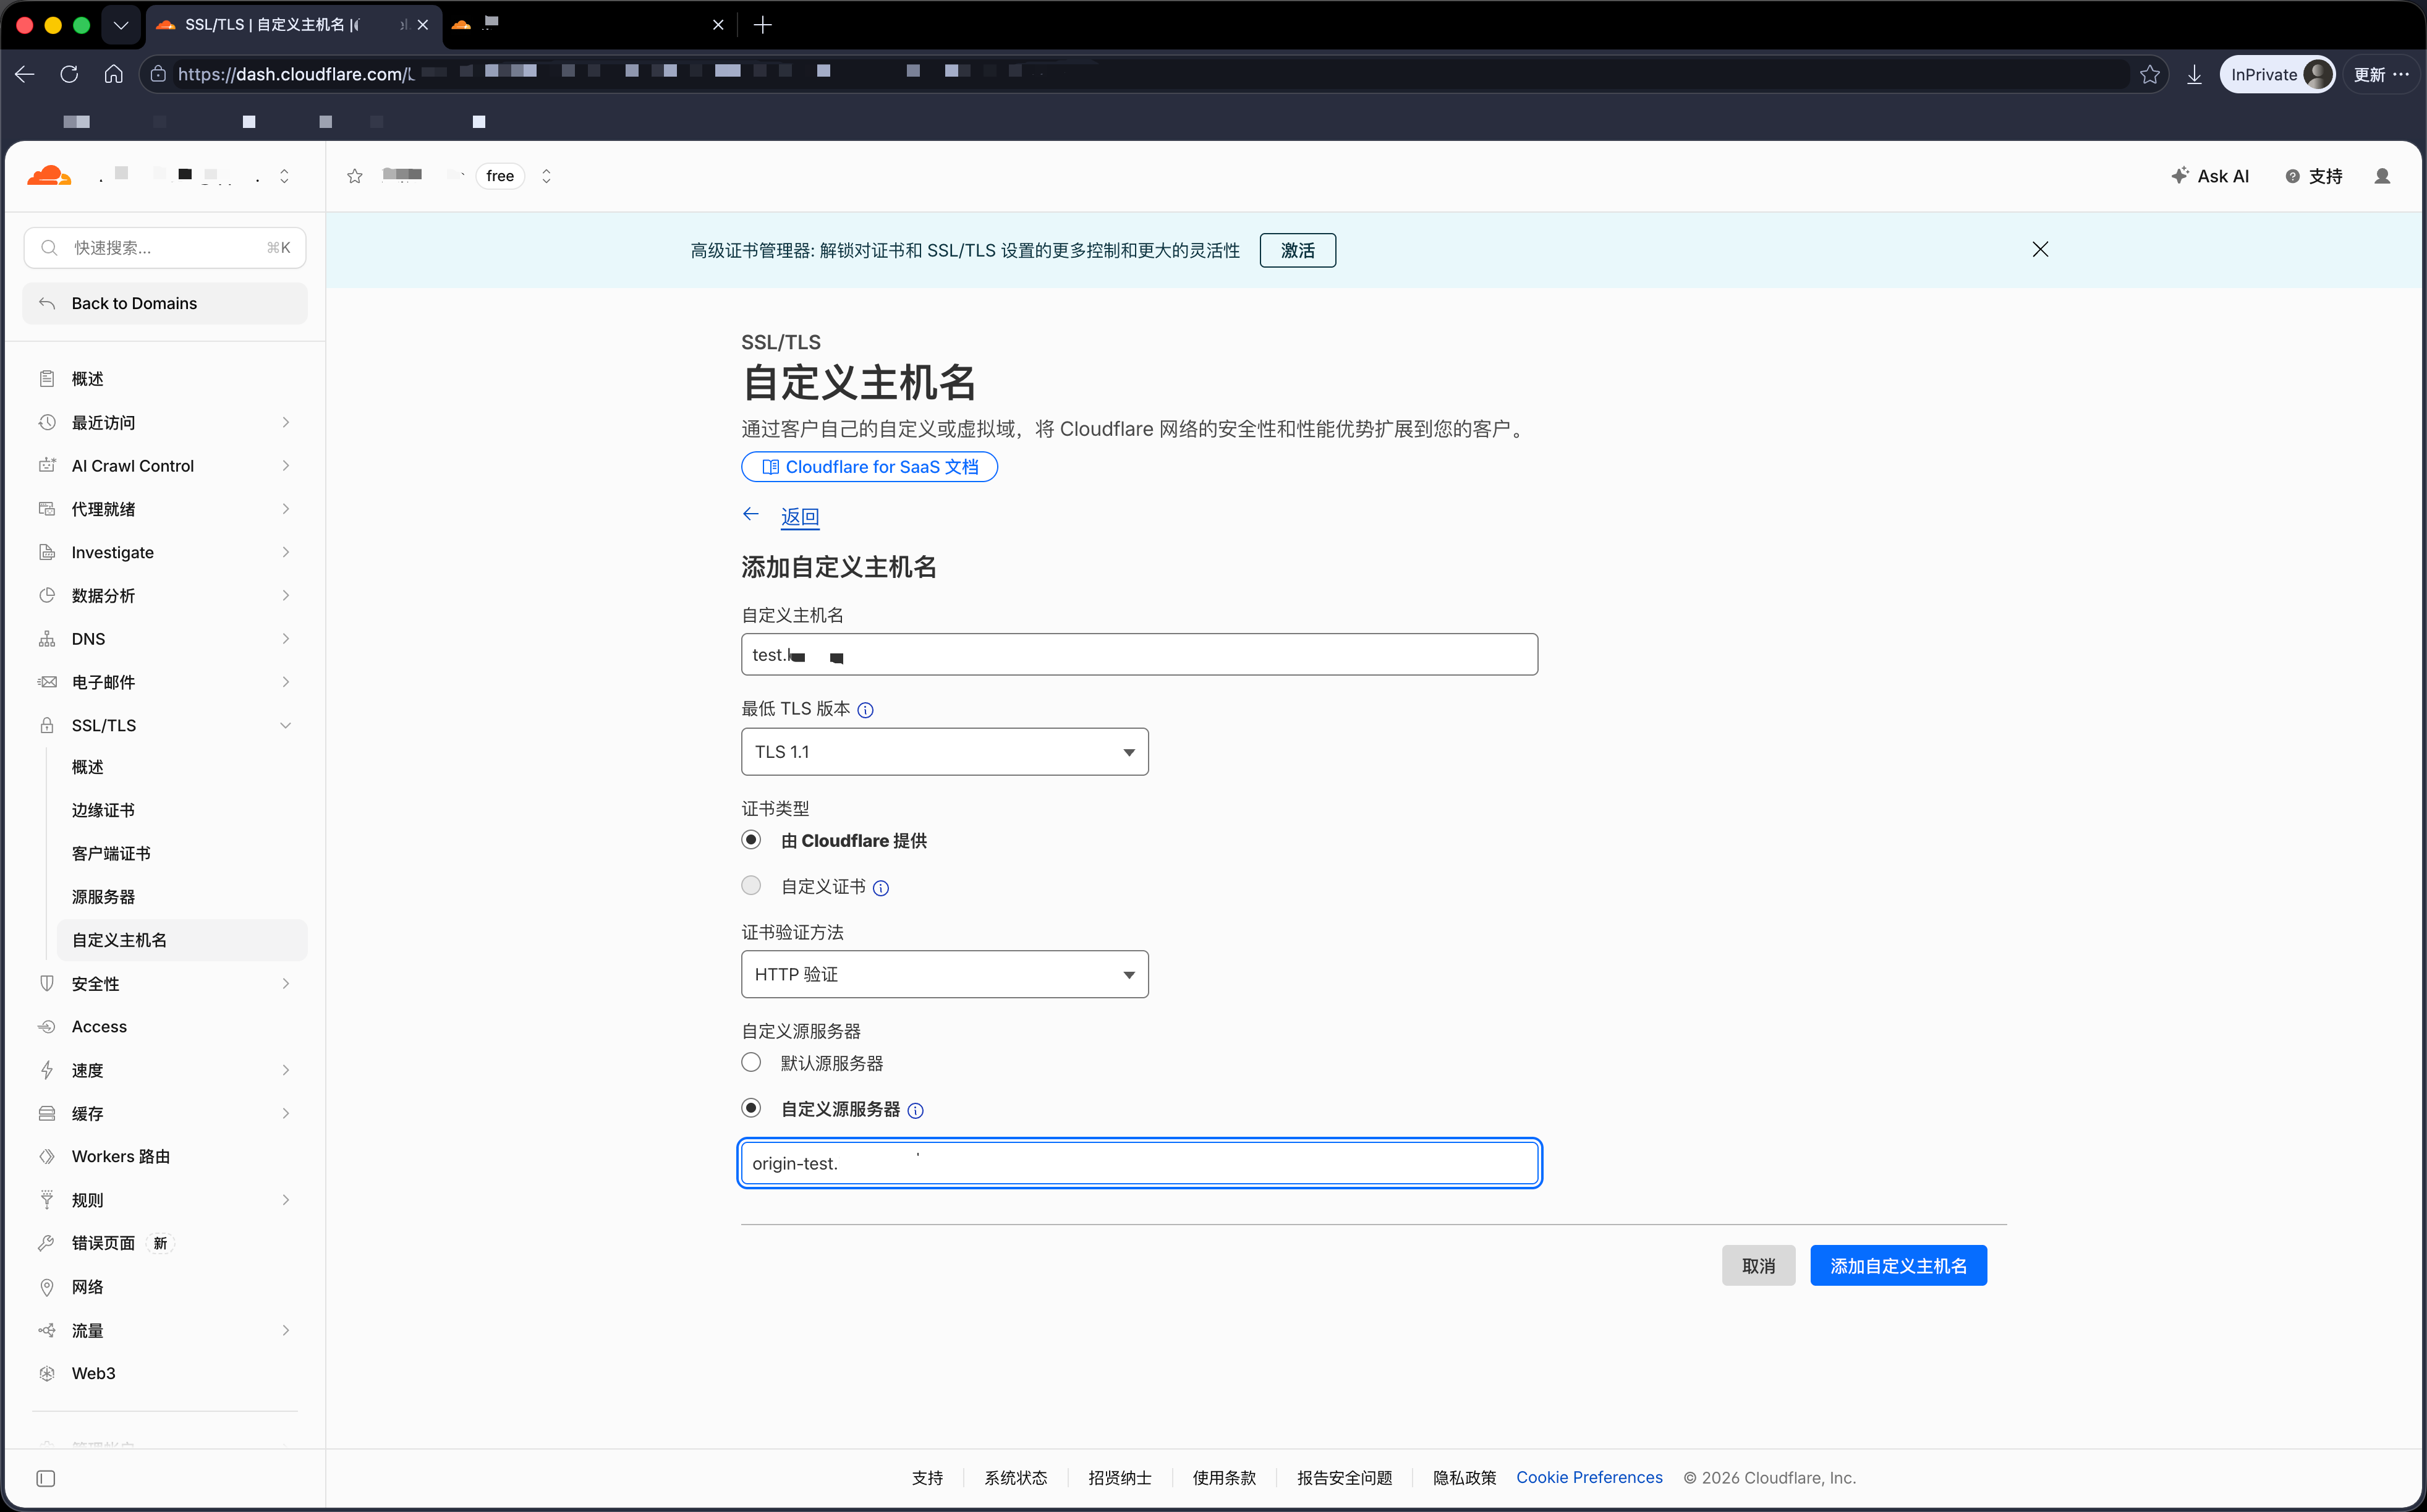Open browser settings and more menu
This screenshot has width=2427, height=1512.
(x=2401, y=74)
